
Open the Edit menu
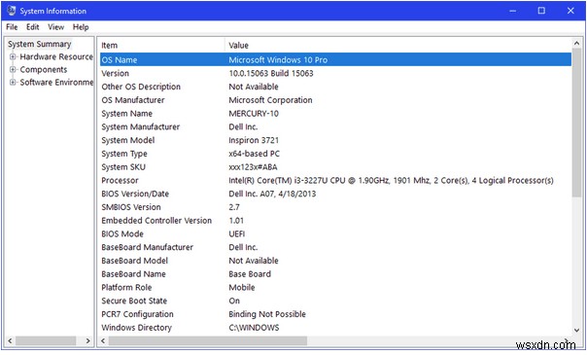33,27
